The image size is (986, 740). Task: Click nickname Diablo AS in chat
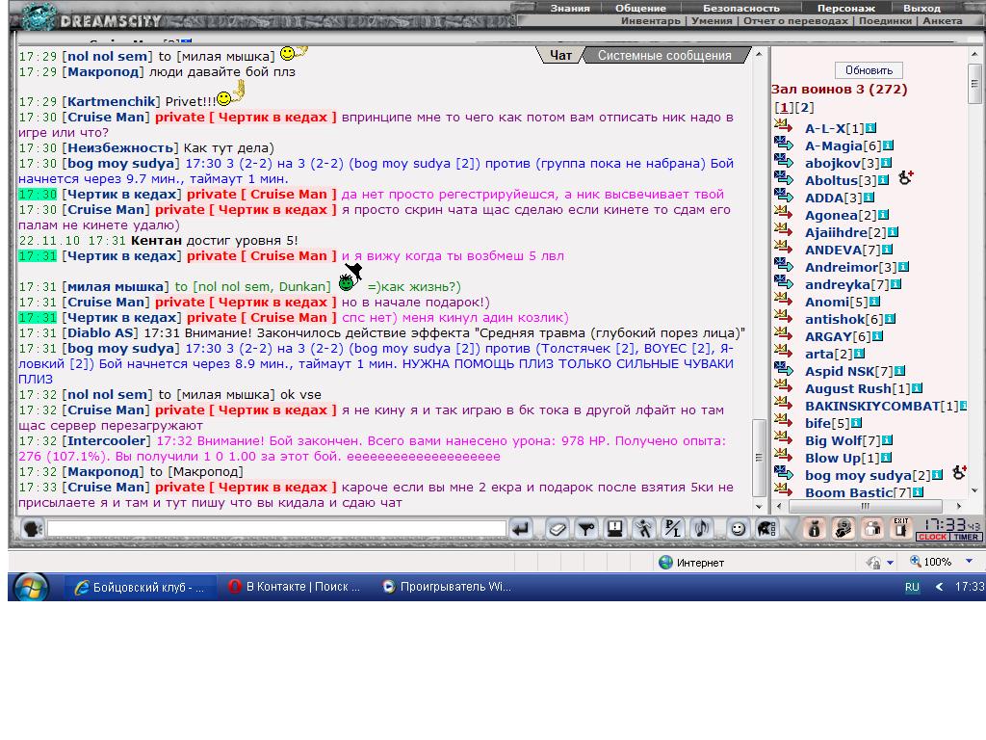pos(102,332)
